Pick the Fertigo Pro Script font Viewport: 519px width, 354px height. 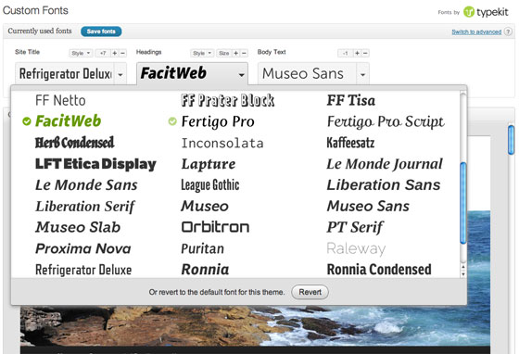[386, 121]
